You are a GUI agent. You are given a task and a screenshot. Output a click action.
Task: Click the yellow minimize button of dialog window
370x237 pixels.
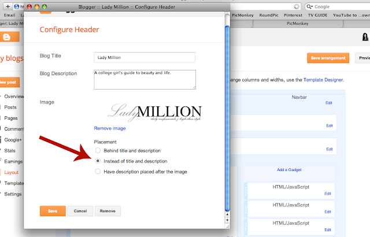point(37,7)
